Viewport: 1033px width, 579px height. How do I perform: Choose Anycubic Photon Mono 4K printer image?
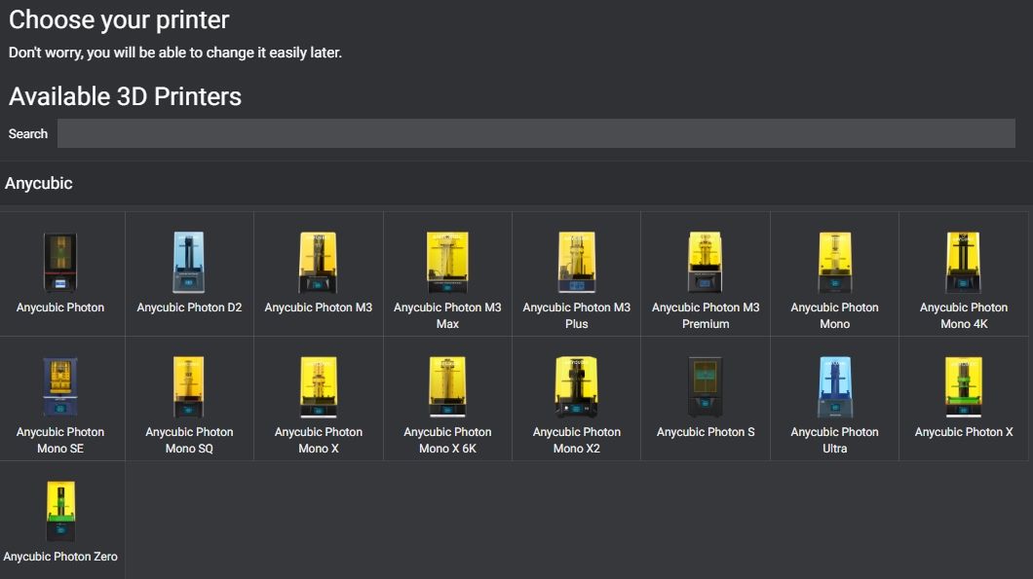pyautogui.click(x=963, y=262)
